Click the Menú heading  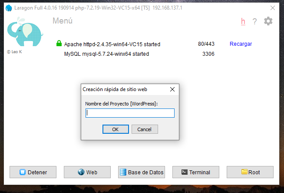click(x=63, y=21)
